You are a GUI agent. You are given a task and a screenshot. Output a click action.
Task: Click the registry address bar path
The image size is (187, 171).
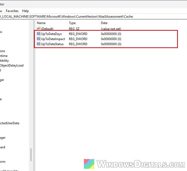click(66, 17)
